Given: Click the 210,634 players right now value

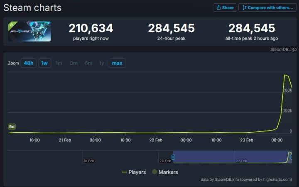Looking at the screenshot, I should pos(91,28).
